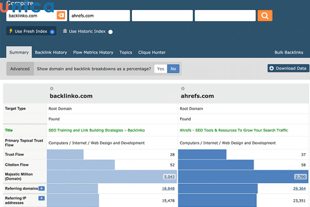Click the backlinko.com Trust Flow bar
Screen dimensions: 310x207
[x=65, y=154]
